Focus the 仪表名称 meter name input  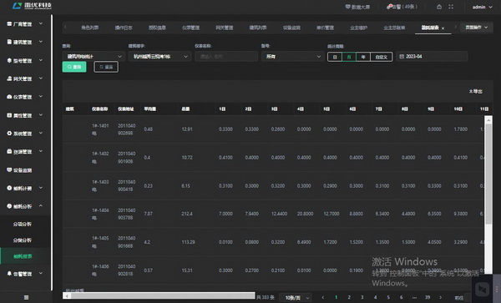[226, 57]
